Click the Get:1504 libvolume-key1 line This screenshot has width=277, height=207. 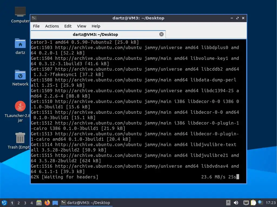coord(135,61)
